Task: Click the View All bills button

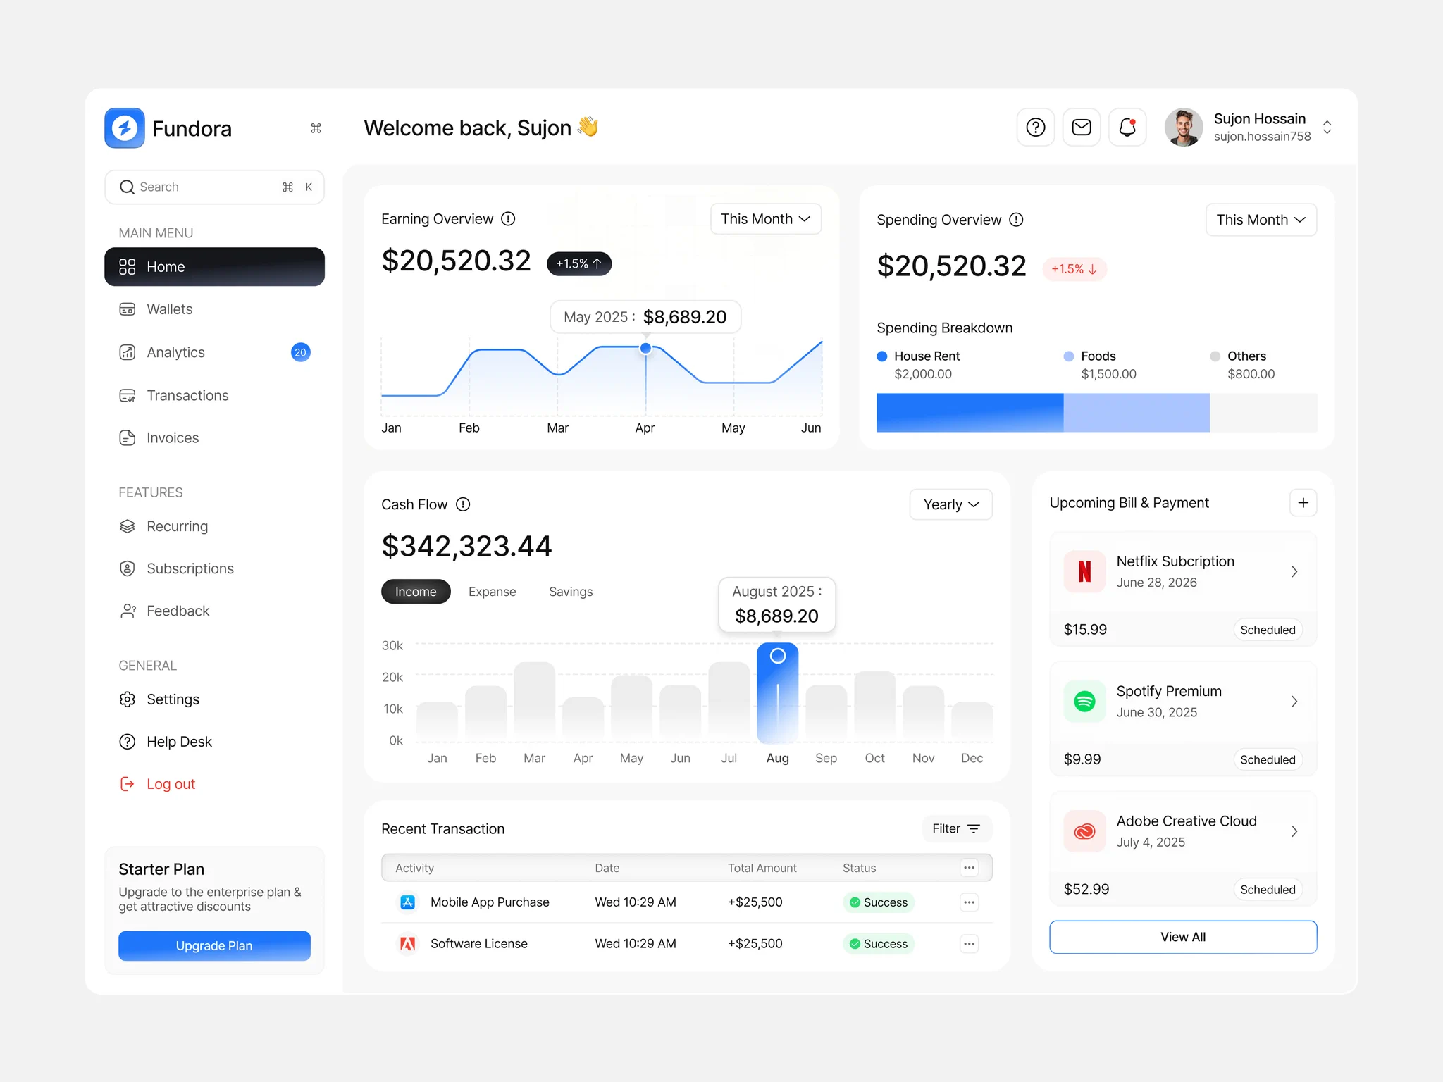Action: click(1183, 937)
